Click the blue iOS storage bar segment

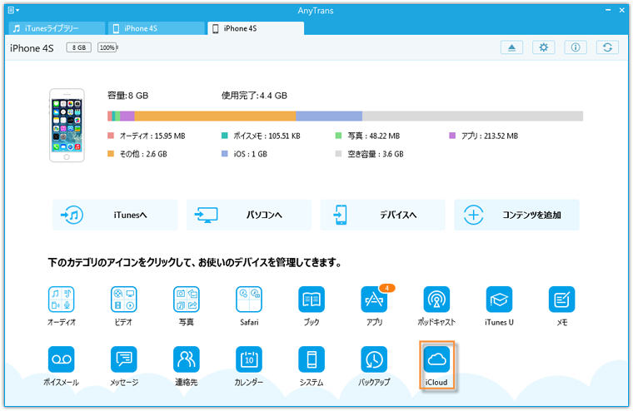click(x=329, y=116)
